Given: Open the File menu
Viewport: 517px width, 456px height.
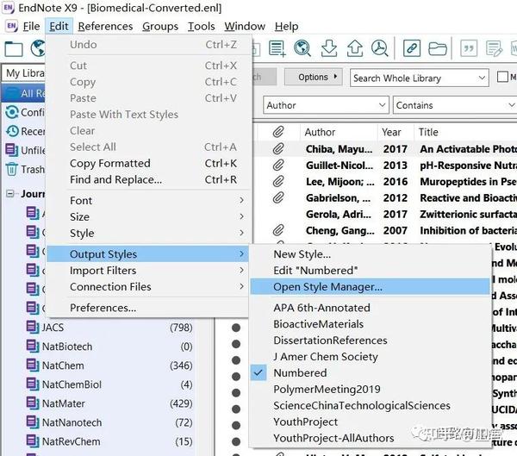Looking at the screenshot, I should tap(31, 27).
